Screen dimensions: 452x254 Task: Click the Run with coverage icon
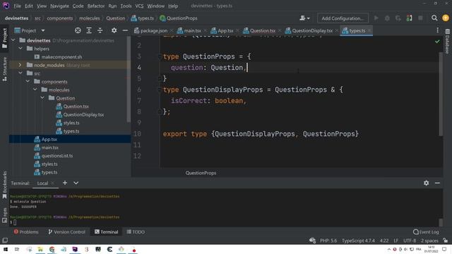coord(398,18)
